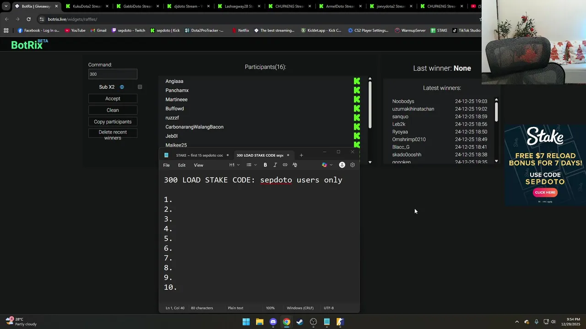The width and height of the screenshot is (586, 329).
Task: Open the YouTube bookmark
Action: 75,31
